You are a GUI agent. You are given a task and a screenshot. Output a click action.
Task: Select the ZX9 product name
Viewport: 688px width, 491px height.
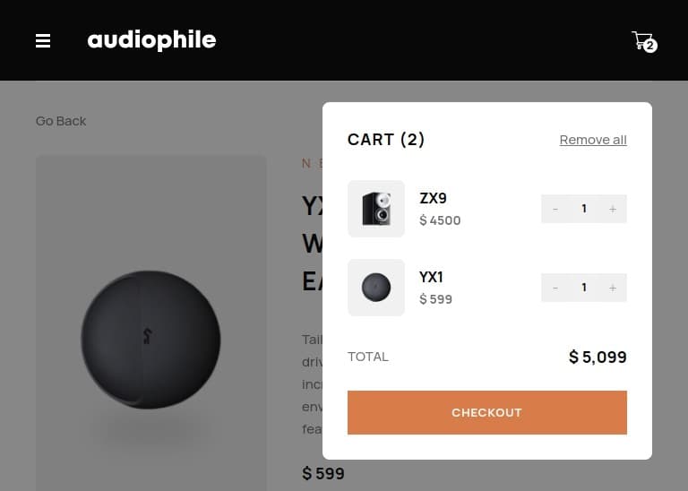click(x=433, y=198)
